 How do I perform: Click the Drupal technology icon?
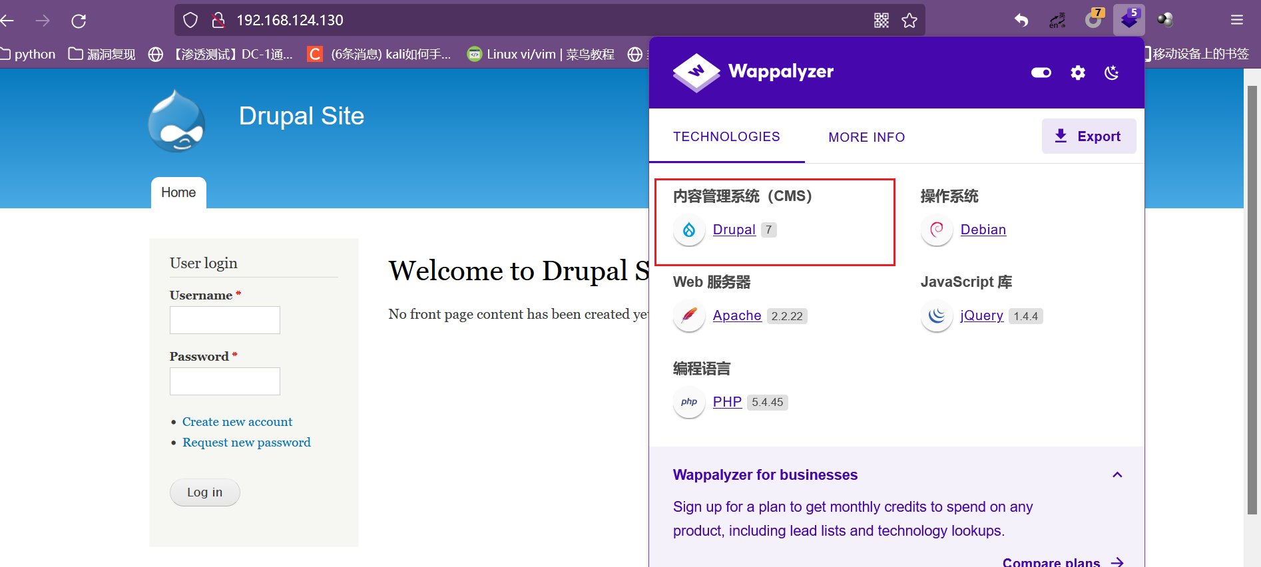[x=689, y=230]
